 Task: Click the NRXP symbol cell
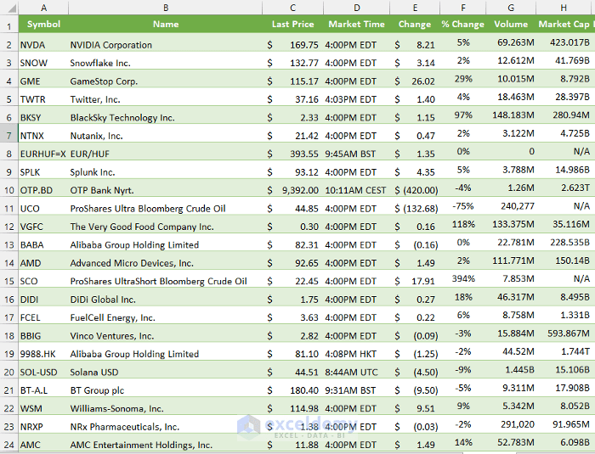43,424
